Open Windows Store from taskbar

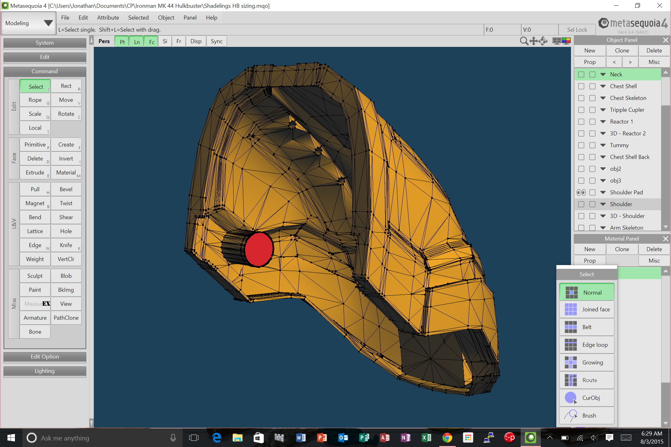pyautogui.click(x=258, y=438)
